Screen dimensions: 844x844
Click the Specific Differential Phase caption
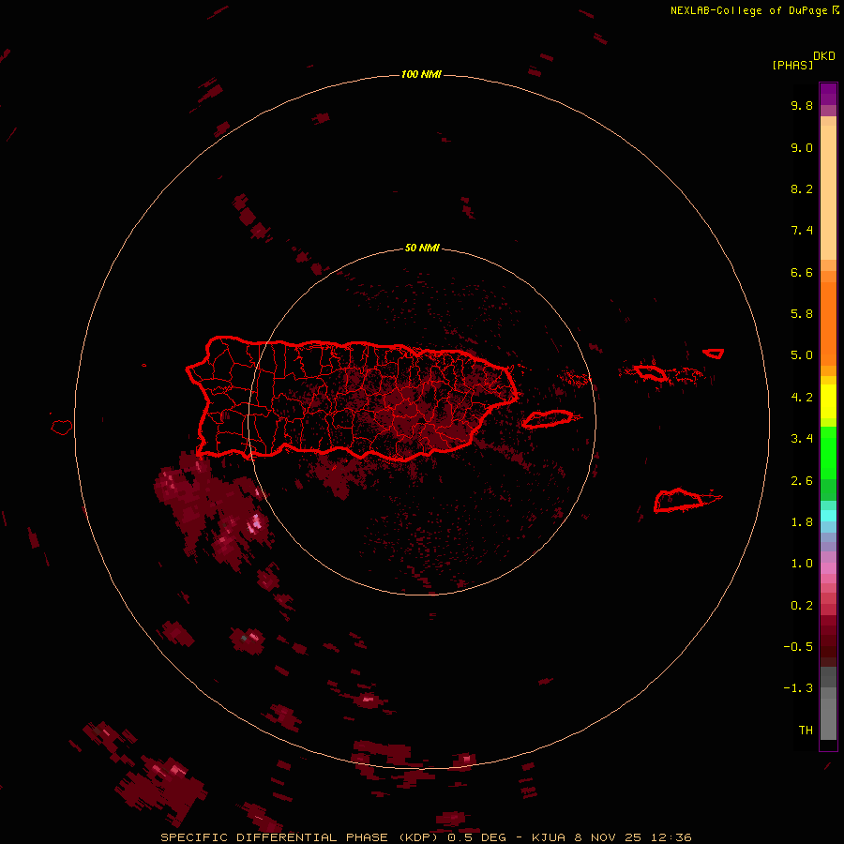coord(427,837)
